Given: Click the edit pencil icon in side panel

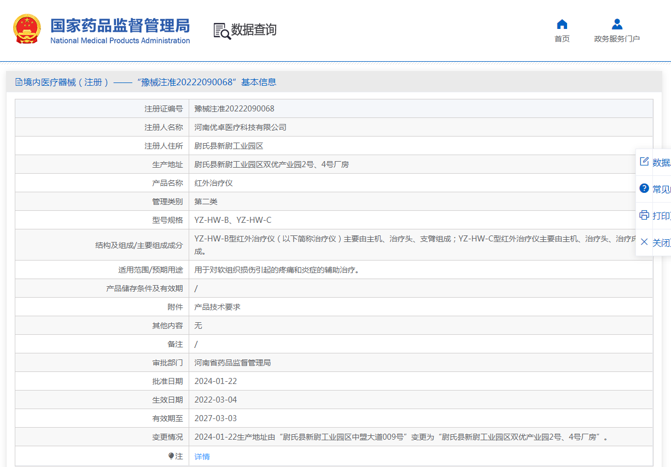Looking at the screenshot, I should [644, 162].
